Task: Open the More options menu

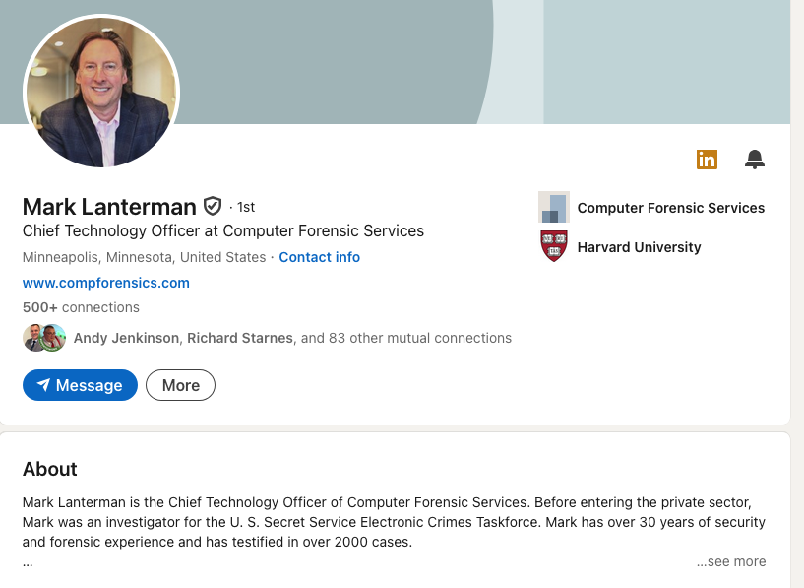Action: tap(180, 385)
